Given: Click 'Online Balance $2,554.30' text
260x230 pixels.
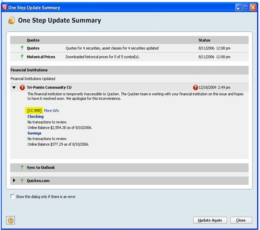Looking at the screenshot, I should 60,128.
